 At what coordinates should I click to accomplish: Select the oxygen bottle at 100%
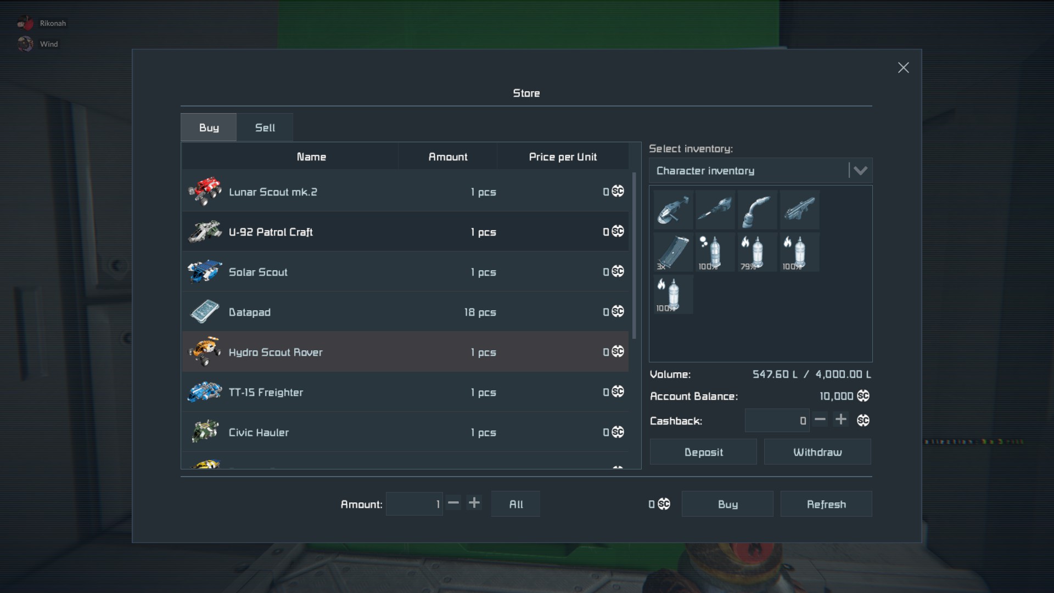715,252
